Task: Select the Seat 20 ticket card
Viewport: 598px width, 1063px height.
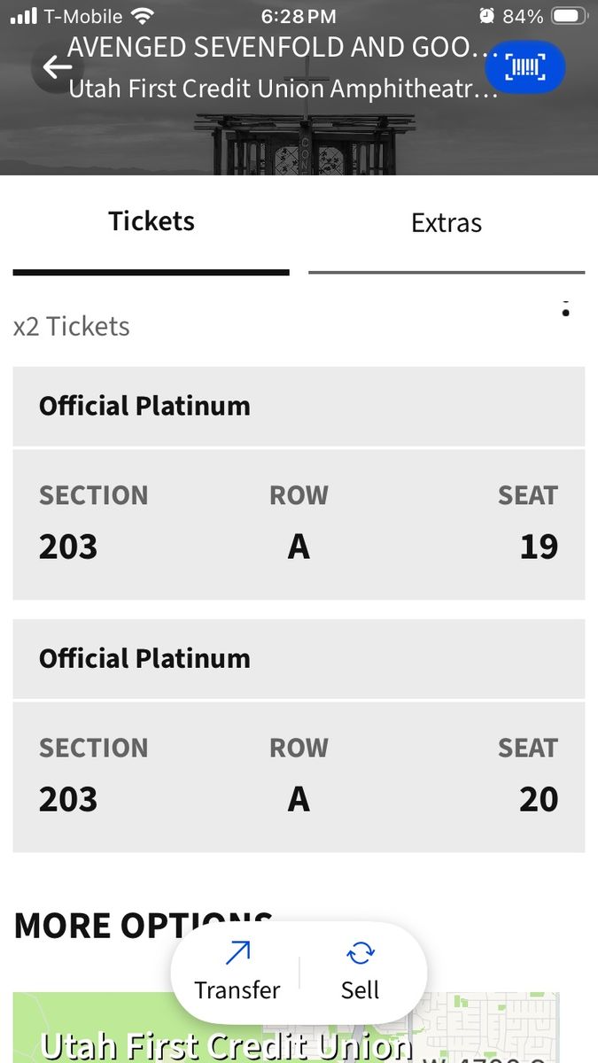Action: [x=299, y=777]
